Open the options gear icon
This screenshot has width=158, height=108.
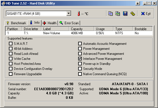[133, 13]
